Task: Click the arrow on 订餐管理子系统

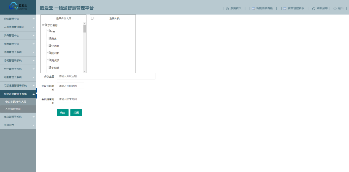Action: [34, 61]
